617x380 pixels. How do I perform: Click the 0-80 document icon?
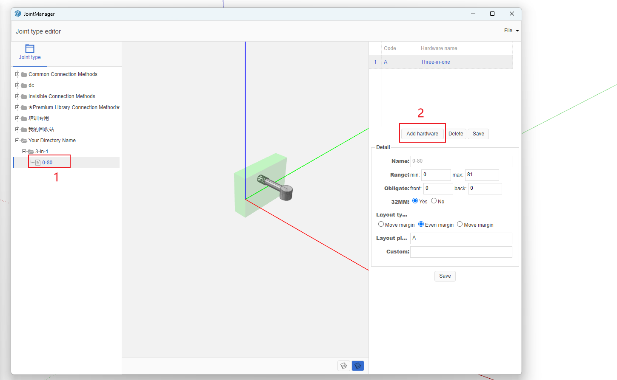[x=38, y=163]
